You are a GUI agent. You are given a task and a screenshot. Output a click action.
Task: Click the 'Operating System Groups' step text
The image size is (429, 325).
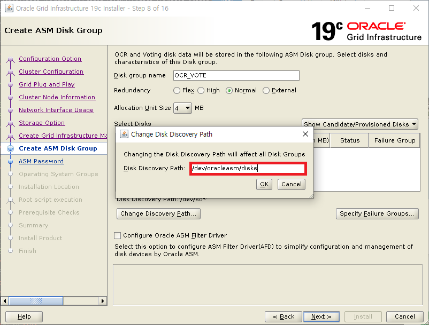(x=58, y=174)
